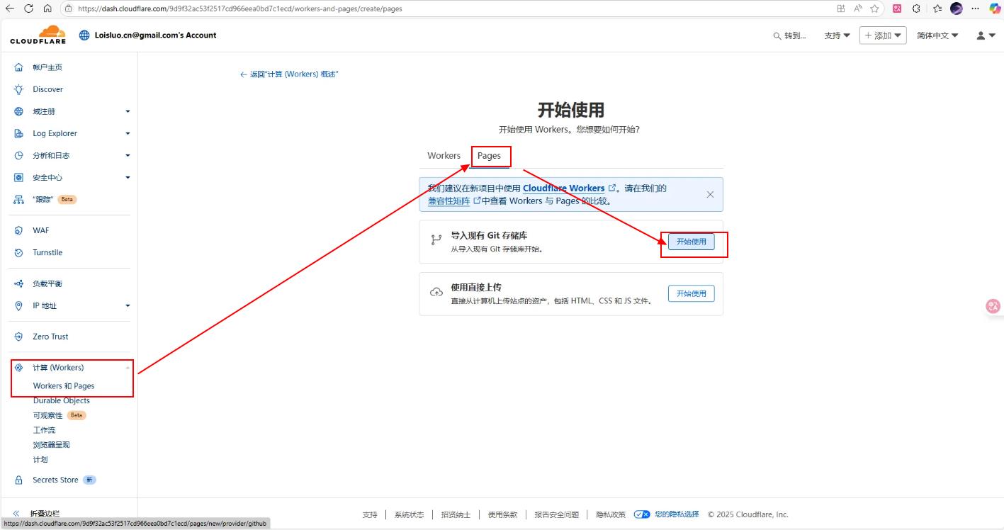Click the floating pink translate widget icon
This screenshot has height=530, width=1004.
pos(994,306)
